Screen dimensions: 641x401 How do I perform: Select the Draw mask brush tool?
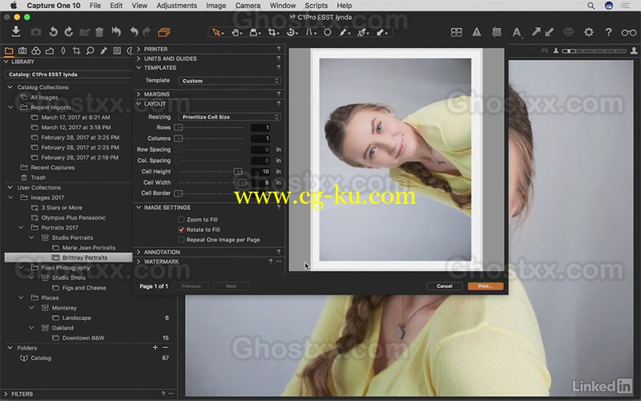click(x=345, y=32)
